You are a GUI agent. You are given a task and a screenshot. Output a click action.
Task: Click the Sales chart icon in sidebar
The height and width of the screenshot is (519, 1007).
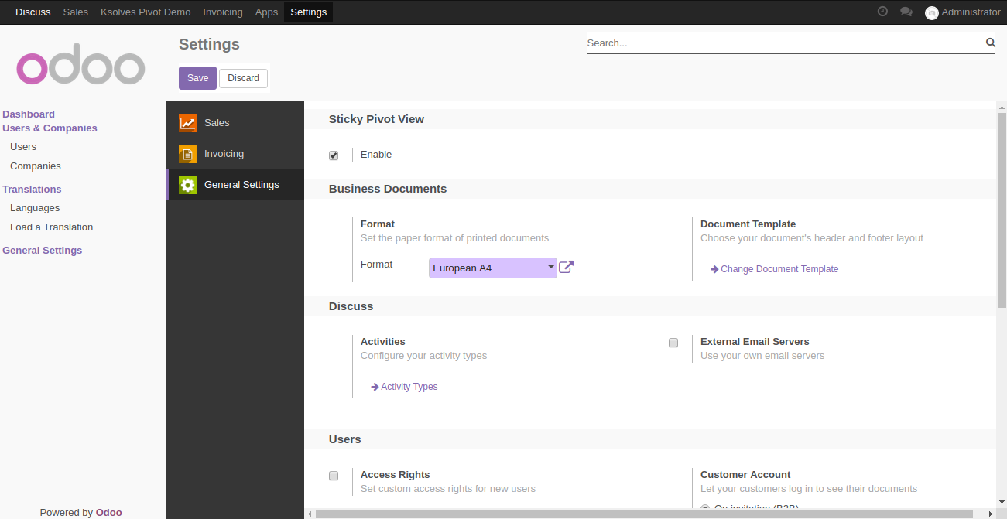click(187, 123)
